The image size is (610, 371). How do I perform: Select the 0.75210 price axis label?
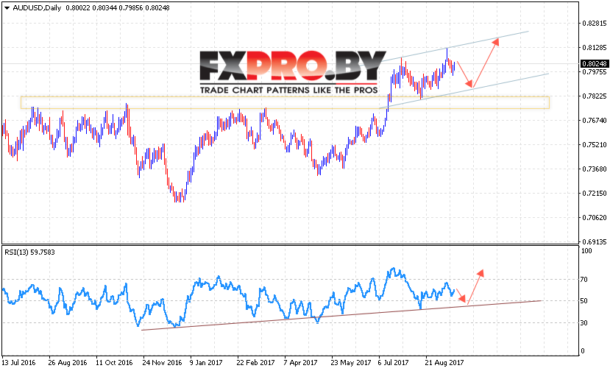(595, 144)
